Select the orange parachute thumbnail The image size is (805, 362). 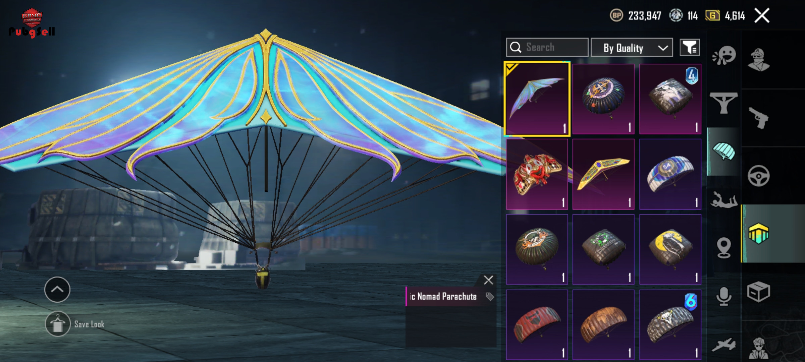[x=603, y=325]
